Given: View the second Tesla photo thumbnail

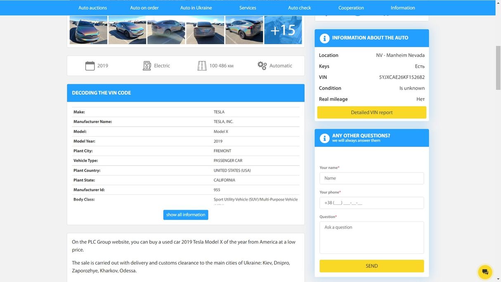Looking at the screenshot, I should click(x=128, y=30).
